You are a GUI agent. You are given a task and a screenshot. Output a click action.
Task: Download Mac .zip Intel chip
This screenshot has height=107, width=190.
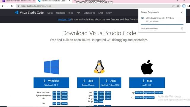[139, 92]
